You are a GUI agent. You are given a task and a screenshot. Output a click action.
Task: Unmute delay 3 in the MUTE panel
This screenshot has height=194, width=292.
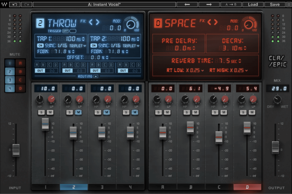[x=10, y=80]
